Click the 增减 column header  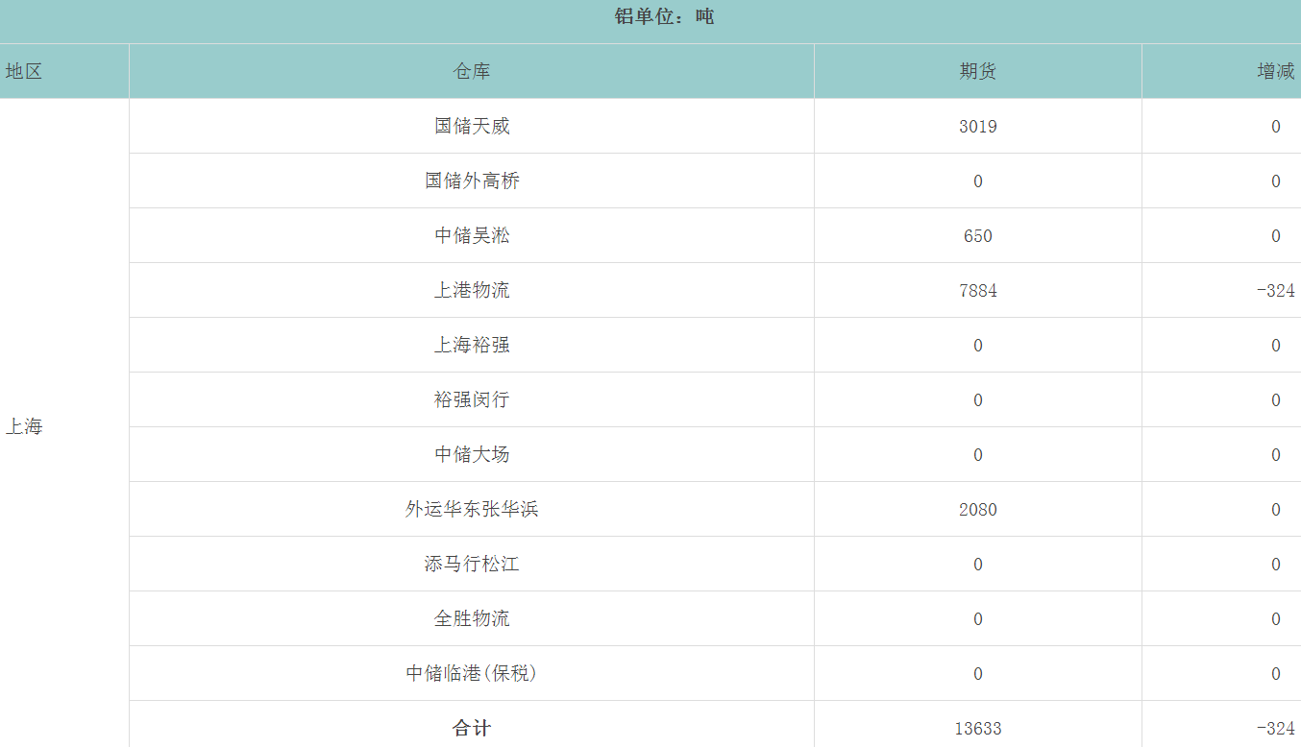[x=1275, y=71]
